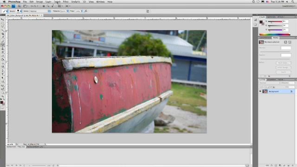Select the Pen tool
Screen dimensions: 297x167
click(2, 71)
